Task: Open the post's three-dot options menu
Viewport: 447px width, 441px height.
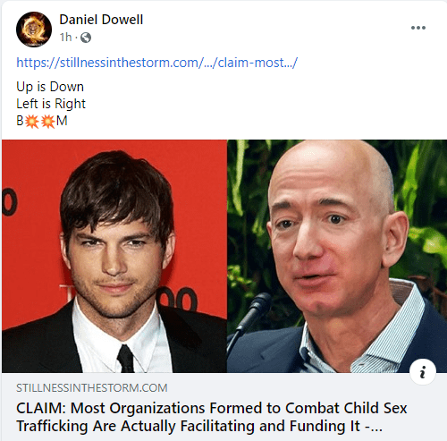Action: tap(418, 28)
